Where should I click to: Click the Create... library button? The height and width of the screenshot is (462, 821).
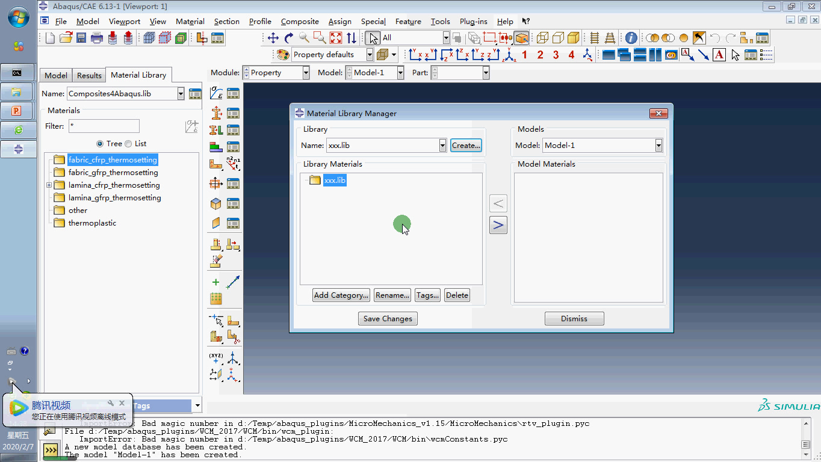click(466, 146)
